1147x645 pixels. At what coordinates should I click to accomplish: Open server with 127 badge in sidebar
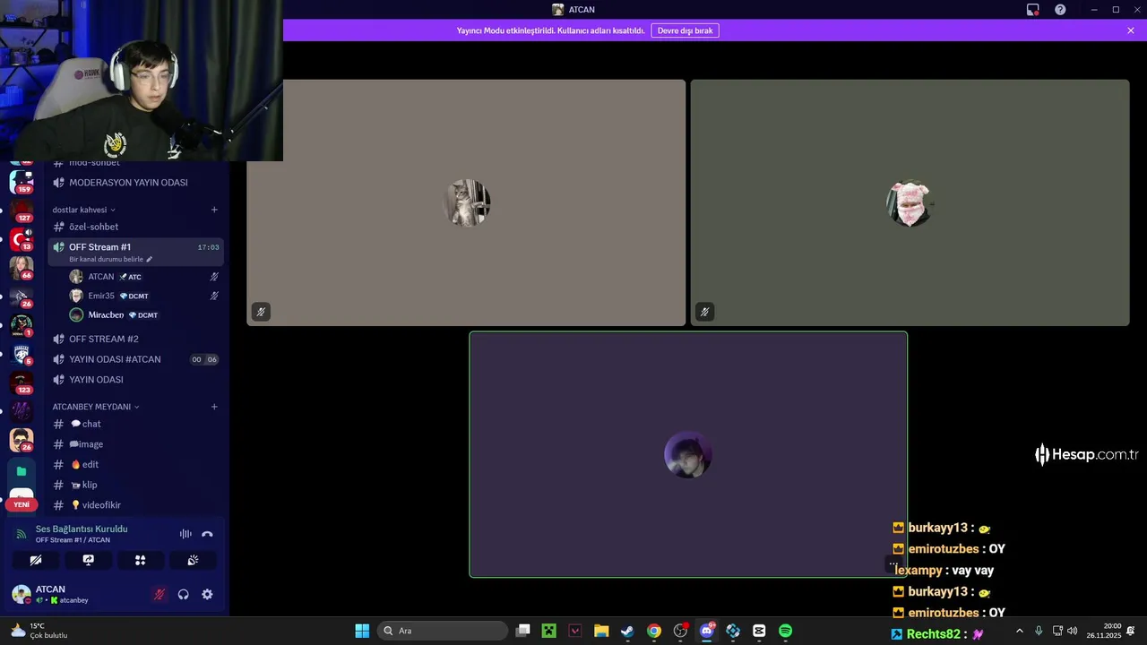[22, 211]
